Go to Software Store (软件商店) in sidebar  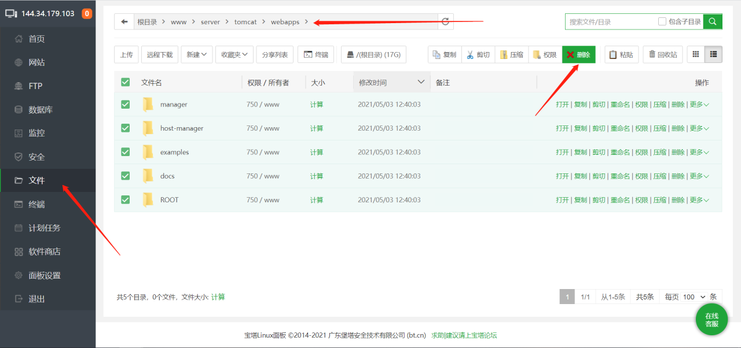[x=45, y=251]
